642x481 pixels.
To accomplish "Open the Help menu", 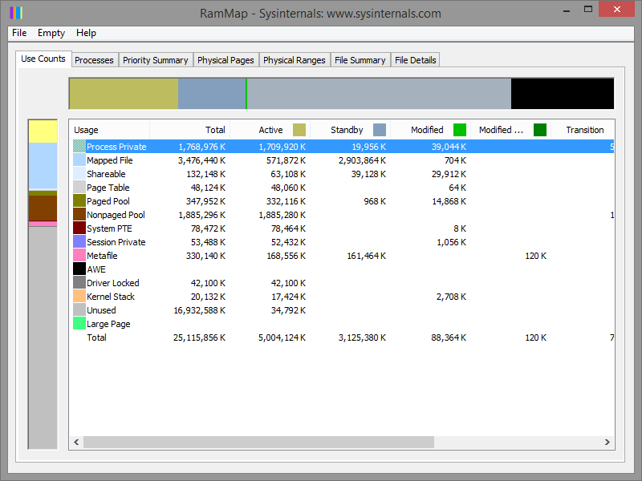I will [x=86, y=33].
